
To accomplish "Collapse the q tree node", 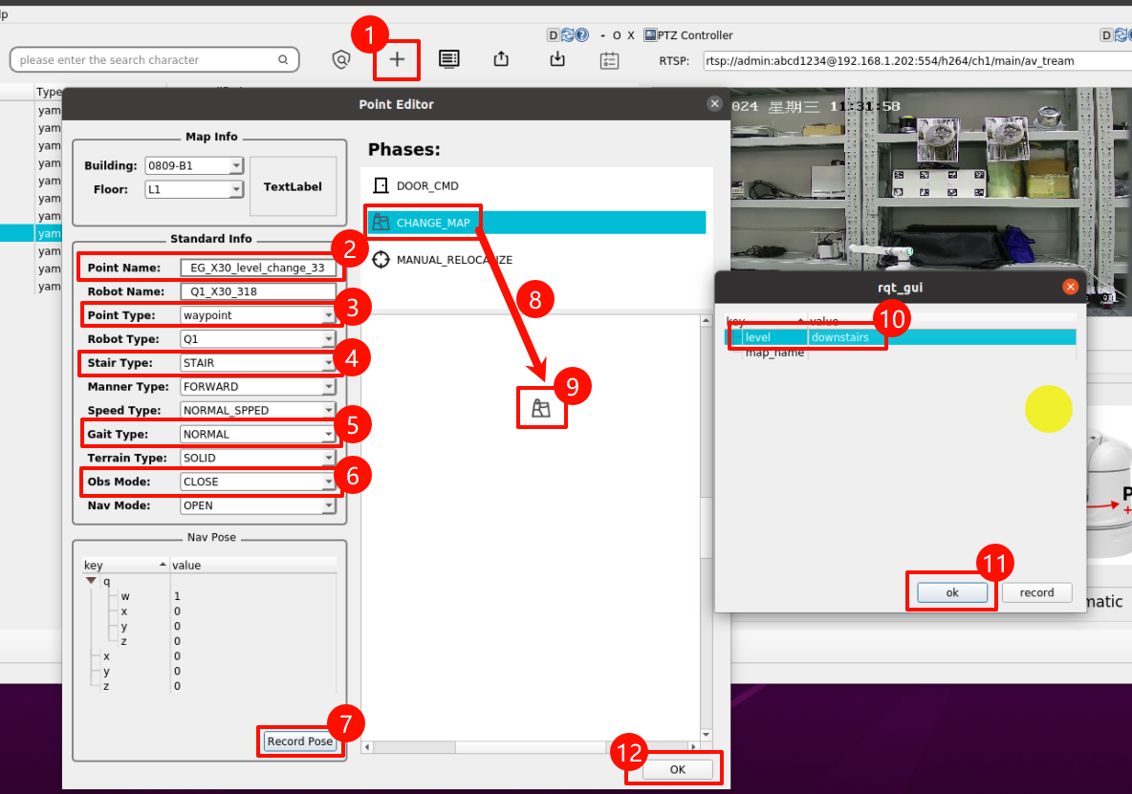I will tap(91, 580).
